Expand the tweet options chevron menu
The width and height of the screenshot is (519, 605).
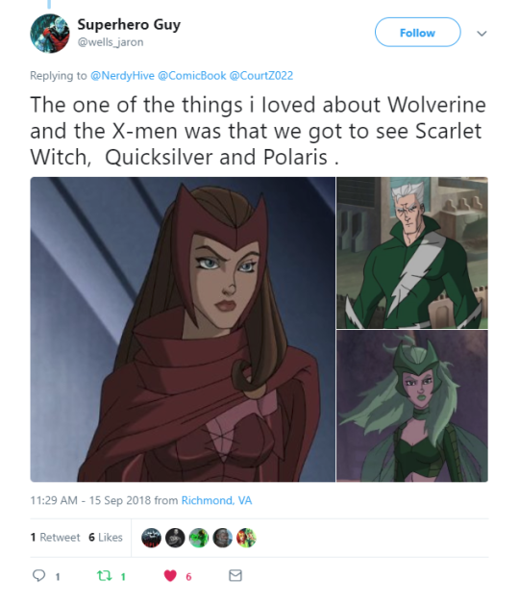(x=482, y=34)
